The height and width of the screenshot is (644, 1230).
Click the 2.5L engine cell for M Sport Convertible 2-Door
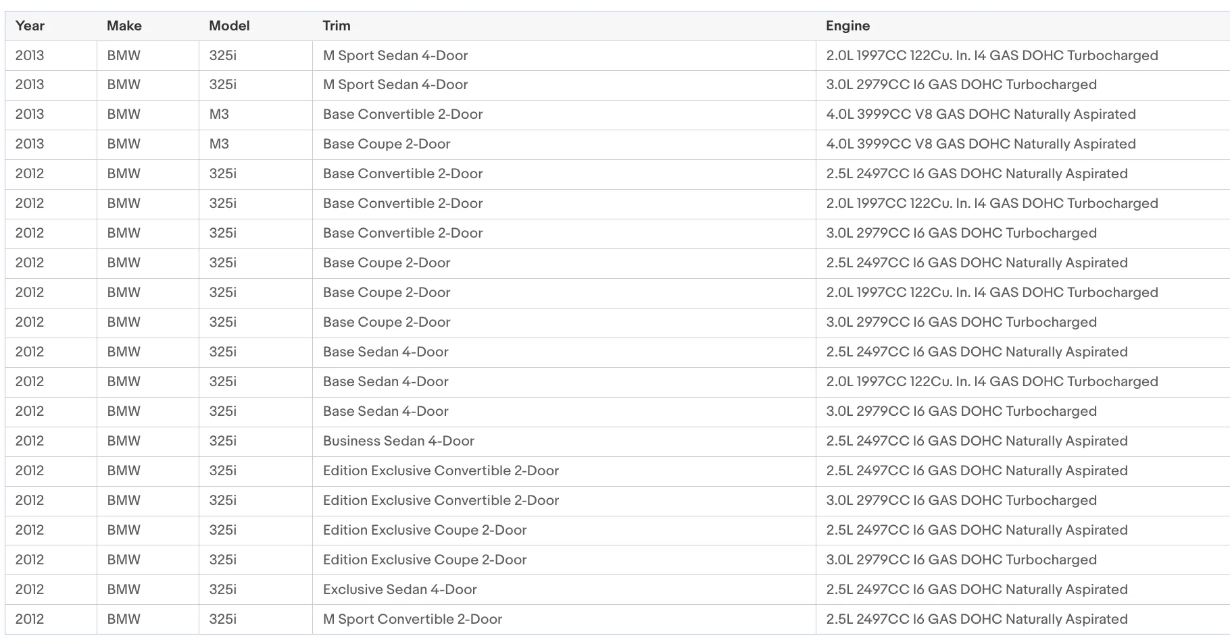point(1023,620)
